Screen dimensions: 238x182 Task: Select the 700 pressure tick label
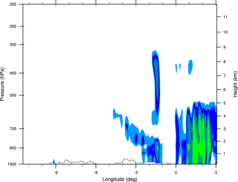pos(13,129)
